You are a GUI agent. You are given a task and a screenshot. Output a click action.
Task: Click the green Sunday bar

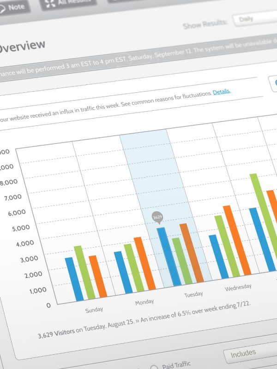84,273
